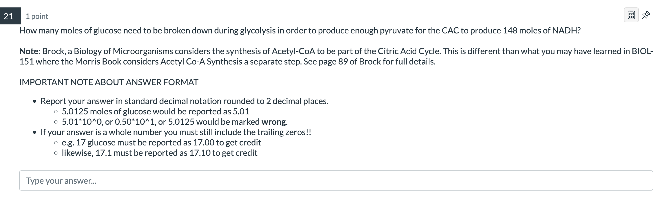Click the glycolysis question sentence about 148 moles

click(x=300, y=31)
